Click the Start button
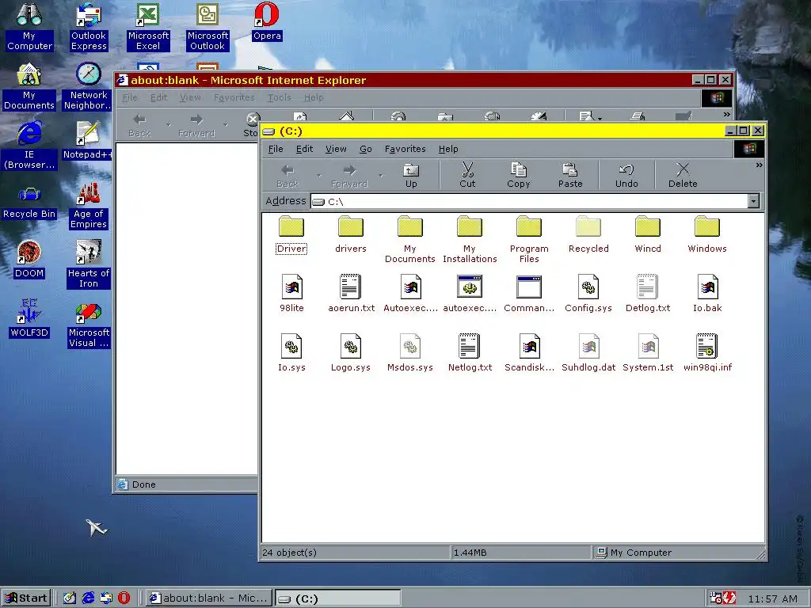 [x=26, y=598]
